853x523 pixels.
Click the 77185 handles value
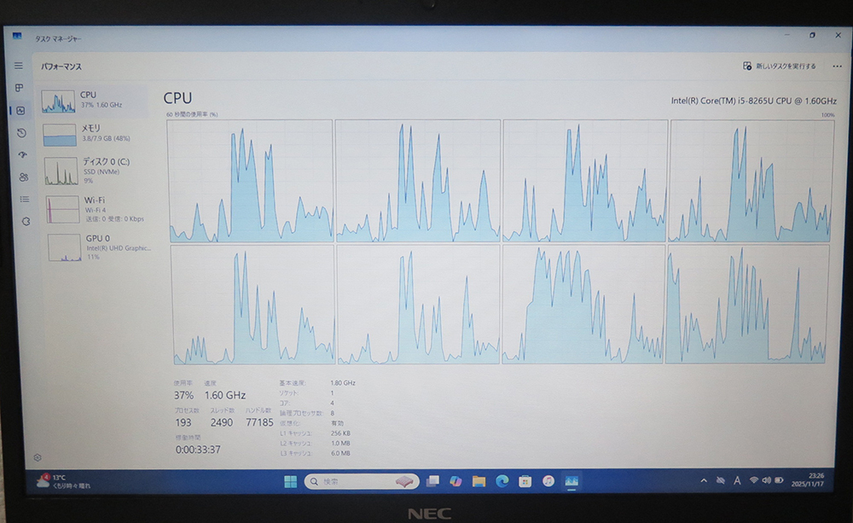(259, 422)
